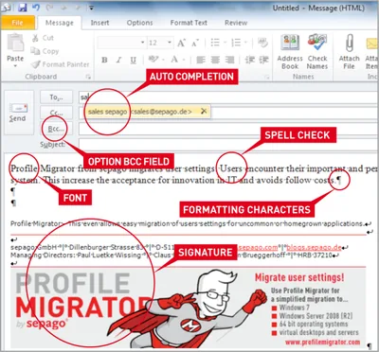The height and width of the screenshot is (352, 379).
Task: Undo the last action in quick access toolbar
Action: pos(36,7)
